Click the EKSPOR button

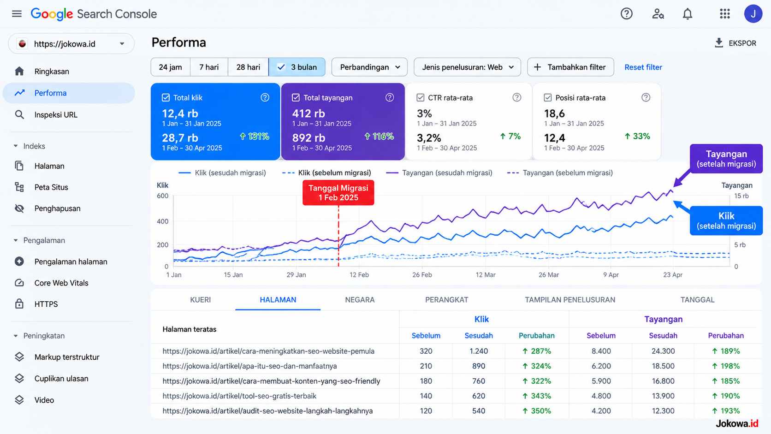735,43
